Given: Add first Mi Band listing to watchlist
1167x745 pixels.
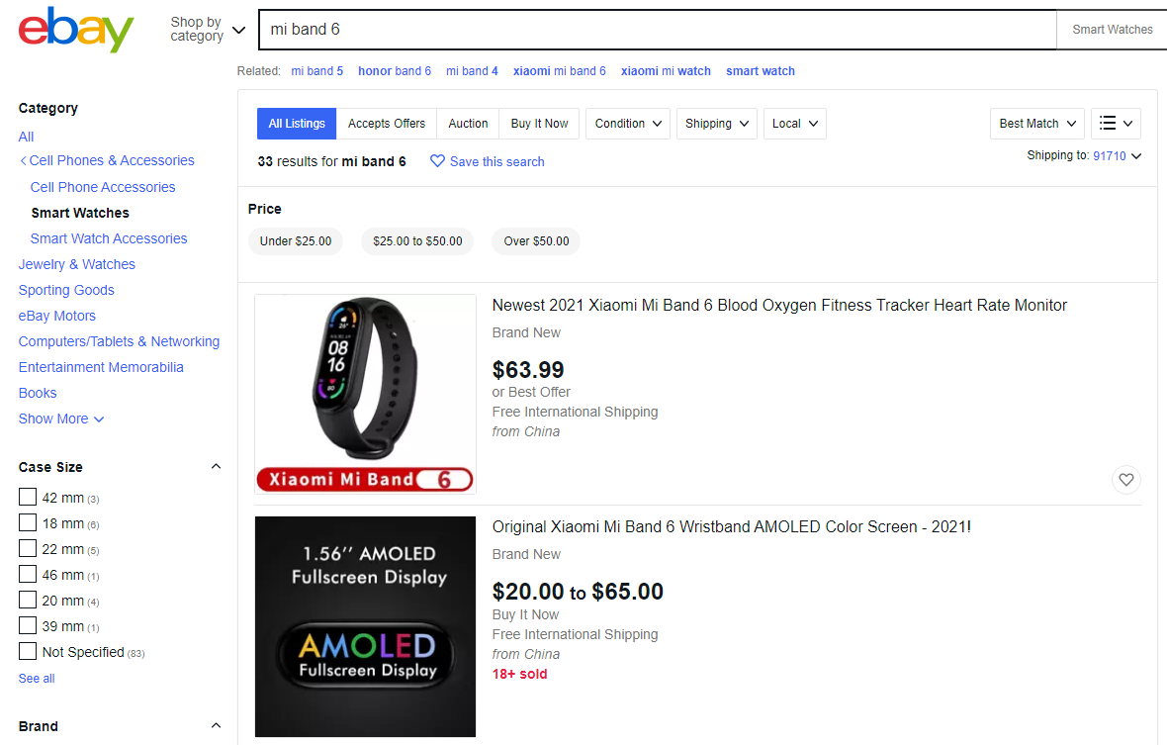Looking at the screenshot, I should pos(1125,480).
